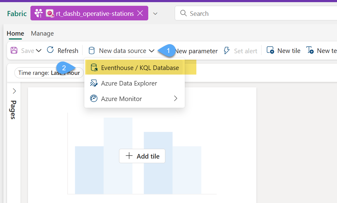Click the Eventhouse / KQL Database icon
The width and height of the screenshot is (337, 203).
(94, 68)
